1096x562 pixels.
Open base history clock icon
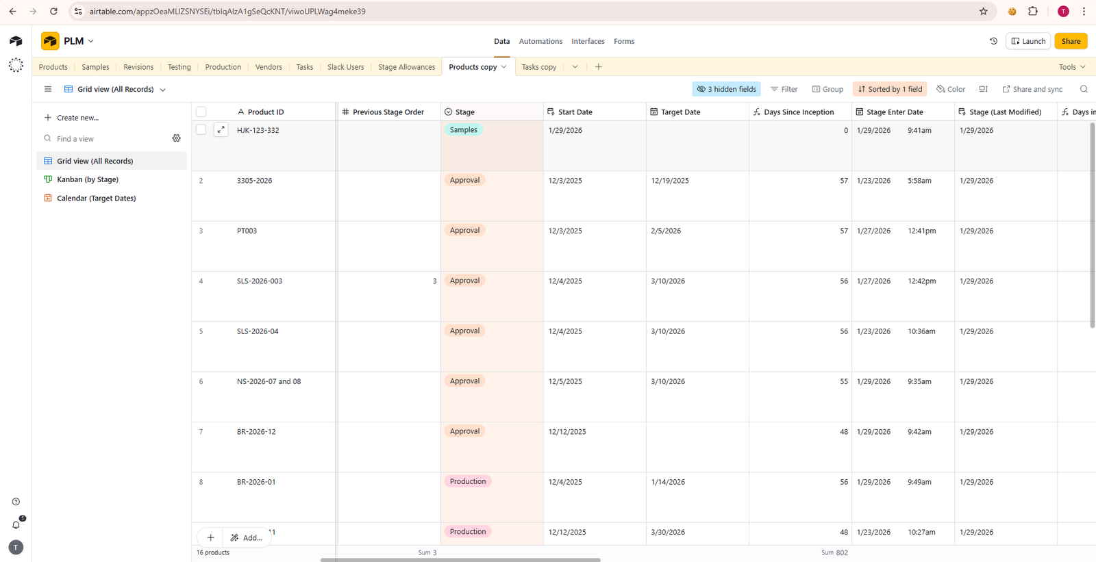click(993, 41)
